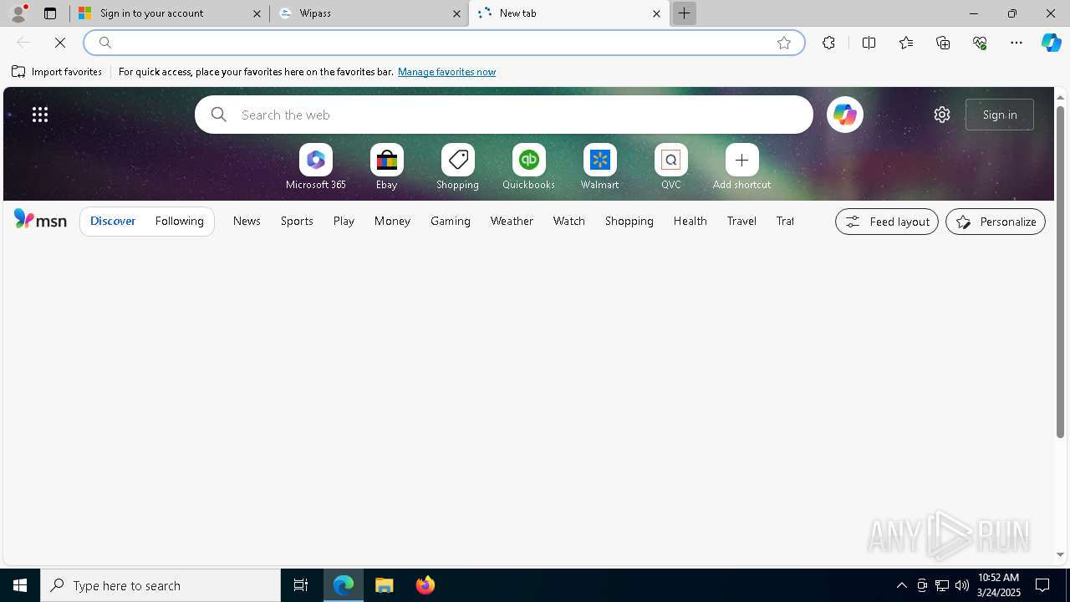
Task: Open the Extensions puzzle icon
Action: 828,43
